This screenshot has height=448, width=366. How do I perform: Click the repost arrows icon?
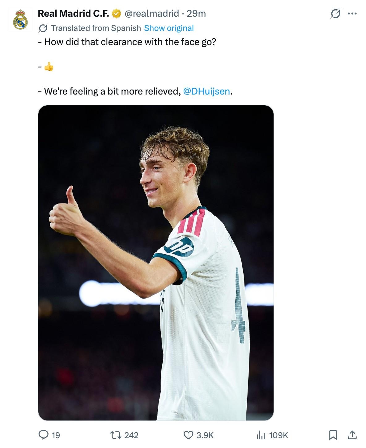click(116, 435)
